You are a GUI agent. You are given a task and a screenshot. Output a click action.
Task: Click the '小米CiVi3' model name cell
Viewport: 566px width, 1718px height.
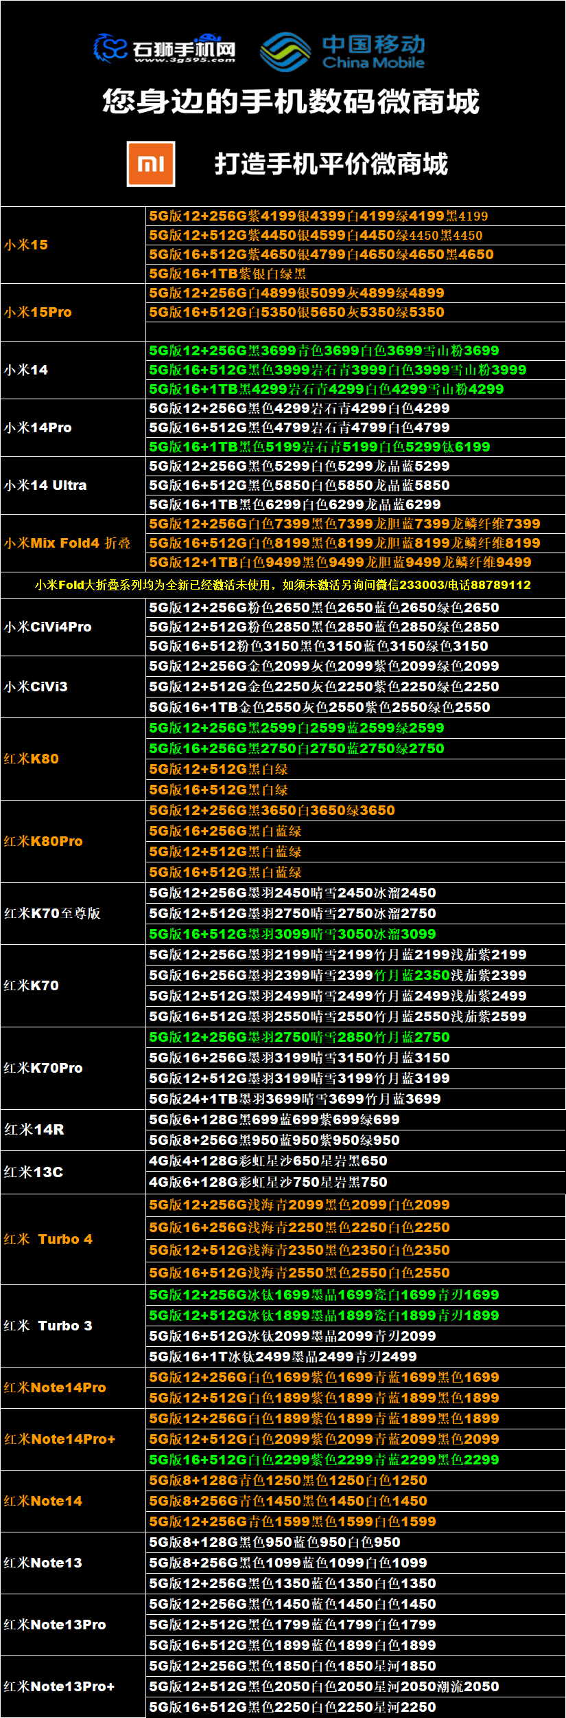73,687
